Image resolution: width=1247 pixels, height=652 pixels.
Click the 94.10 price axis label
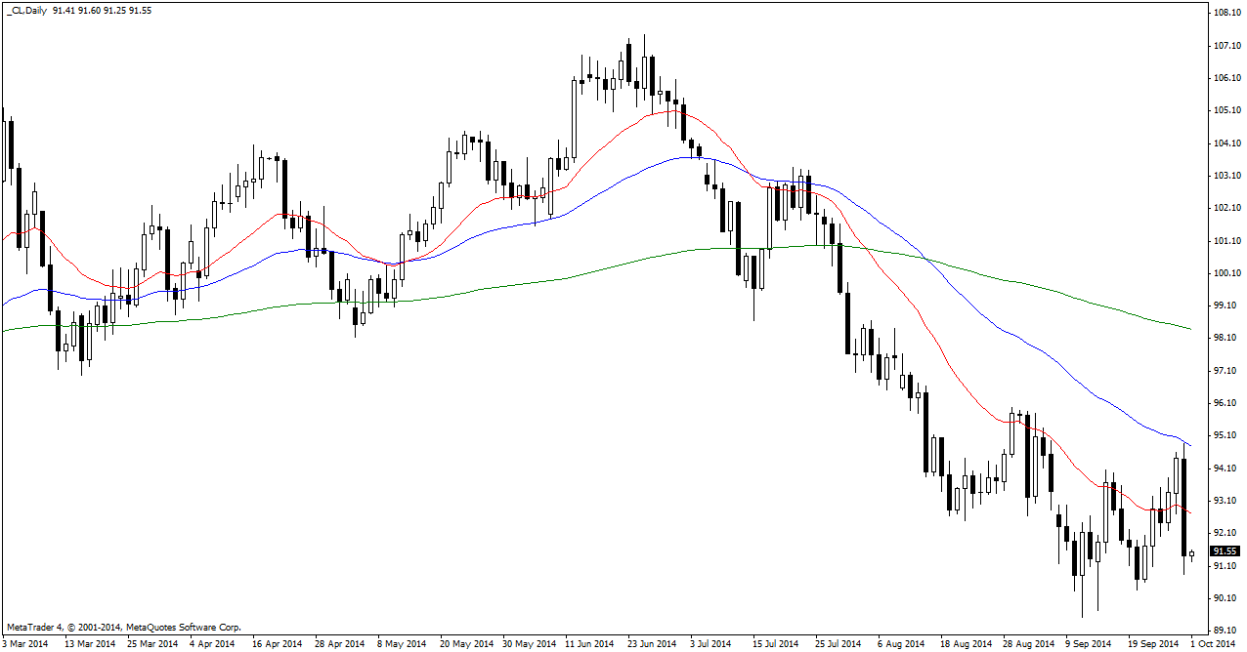(x=1226, y=469)
